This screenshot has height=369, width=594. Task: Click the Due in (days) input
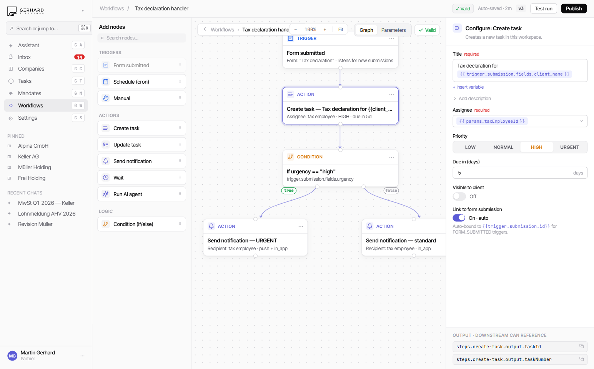520,173
